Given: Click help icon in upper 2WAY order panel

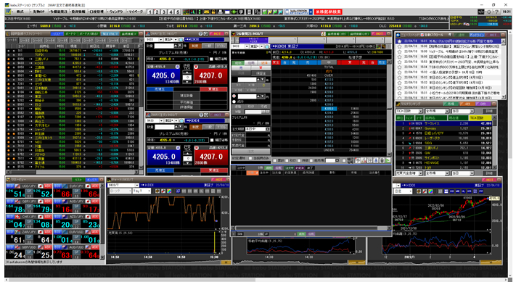Looking at the screenshot, I should click(200, 33).
